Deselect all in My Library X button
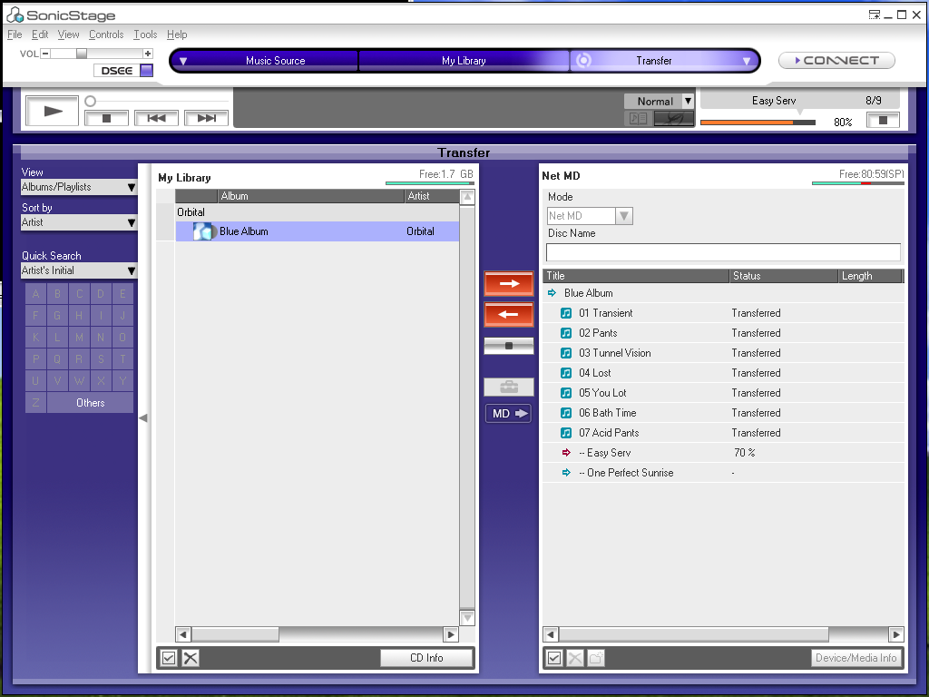 click(191, 658)
